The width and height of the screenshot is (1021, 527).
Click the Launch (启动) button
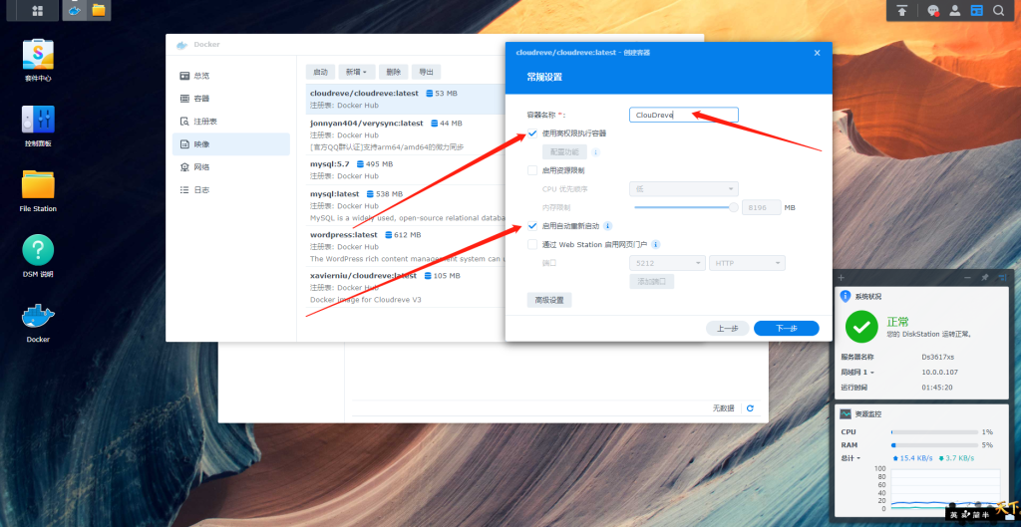pos(320,72)
